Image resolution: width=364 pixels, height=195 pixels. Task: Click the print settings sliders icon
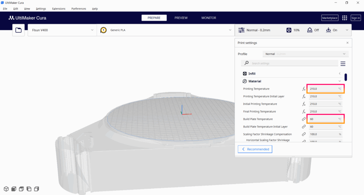(241, 30)
